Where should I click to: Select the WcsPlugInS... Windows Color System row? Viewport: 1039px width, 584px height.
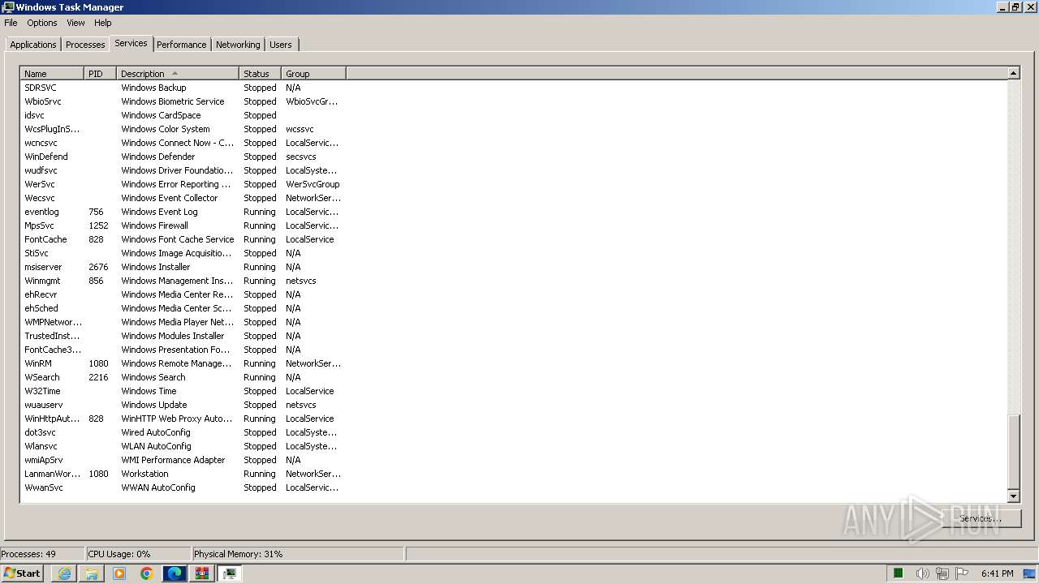[x=183, y=129]
